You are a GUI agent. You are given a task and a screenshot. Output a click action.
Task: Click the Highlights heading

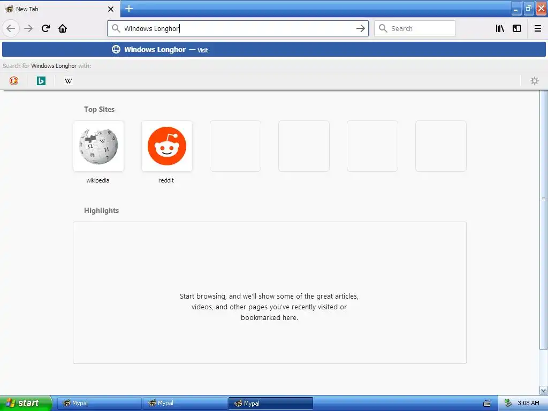coord(101,210)
